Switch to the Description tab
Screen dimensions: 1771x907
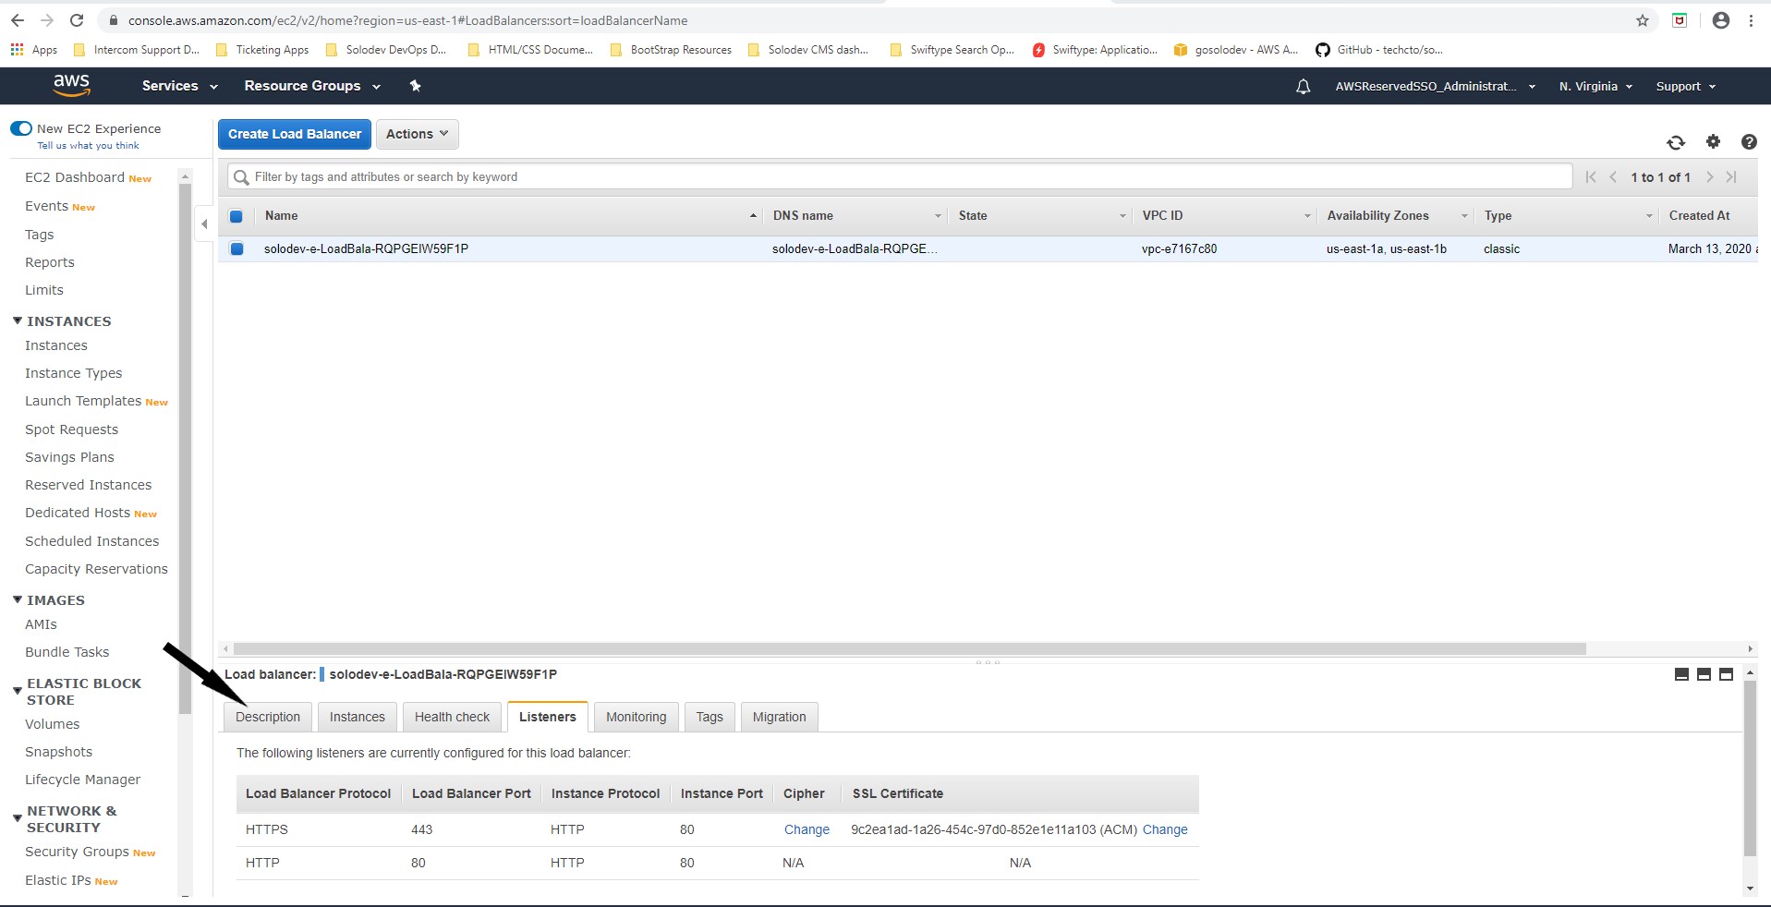pos(268,717)
